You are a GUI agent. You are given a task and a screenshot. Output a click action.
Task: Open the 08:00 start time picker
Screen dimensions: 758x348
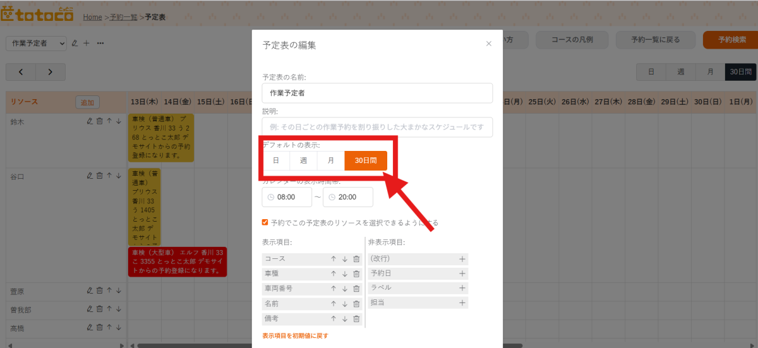coord(287,197)
